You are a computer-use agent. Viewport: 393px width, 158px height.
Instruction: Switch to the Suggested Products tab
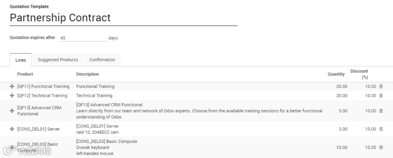[x=58, y=60]
